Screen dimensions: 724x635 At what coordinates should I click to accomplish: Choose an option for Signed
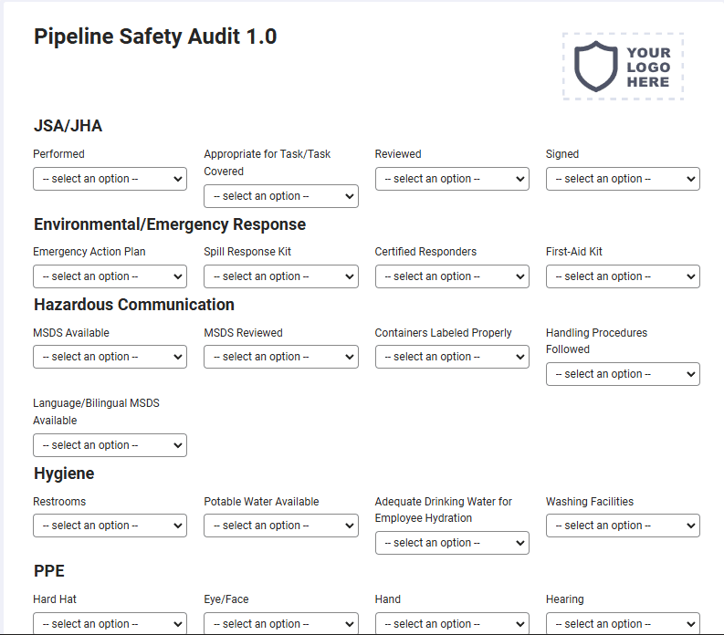[x=623, y=179]
